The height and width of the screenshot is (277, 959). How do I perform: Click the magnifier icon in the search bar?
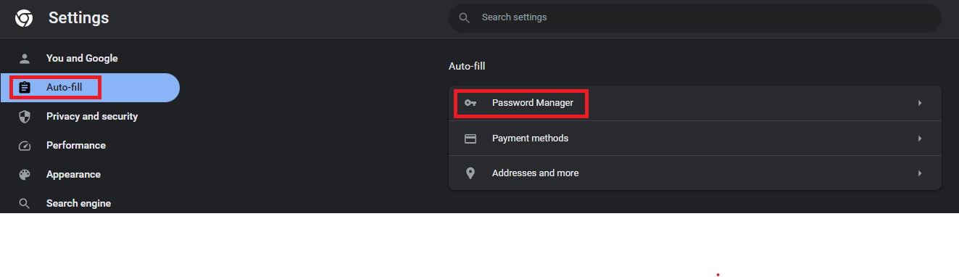tap(465, 17)
